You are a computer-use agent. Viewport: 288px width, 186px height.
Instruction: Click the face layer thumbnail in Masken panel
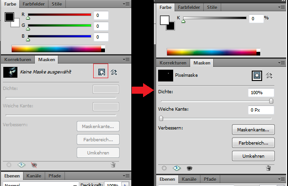pyautogui.click(x=10, y=72)
